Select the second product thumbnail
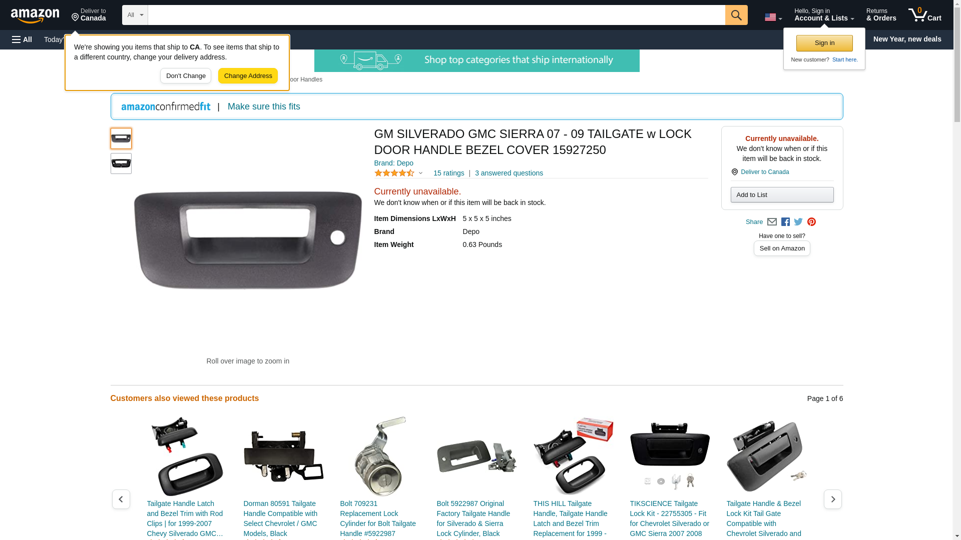The height and width of the screenshot is (540, 961). pos(121,163)
